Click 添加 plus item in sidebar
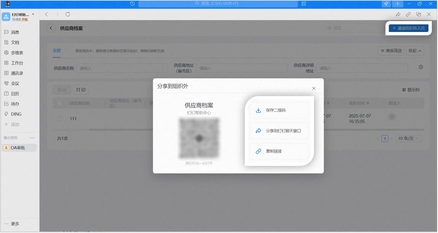This screenshot has height=233, width=438. [x=12, y=124]
